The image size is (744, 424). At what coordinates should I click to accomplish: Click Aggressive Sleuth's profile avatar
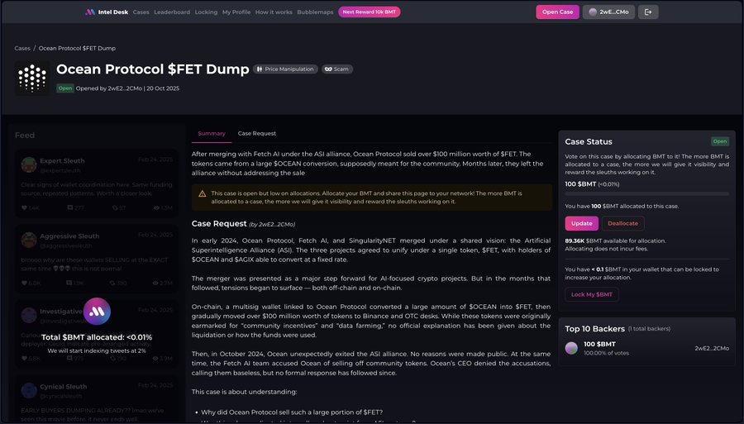coord(29,239)
